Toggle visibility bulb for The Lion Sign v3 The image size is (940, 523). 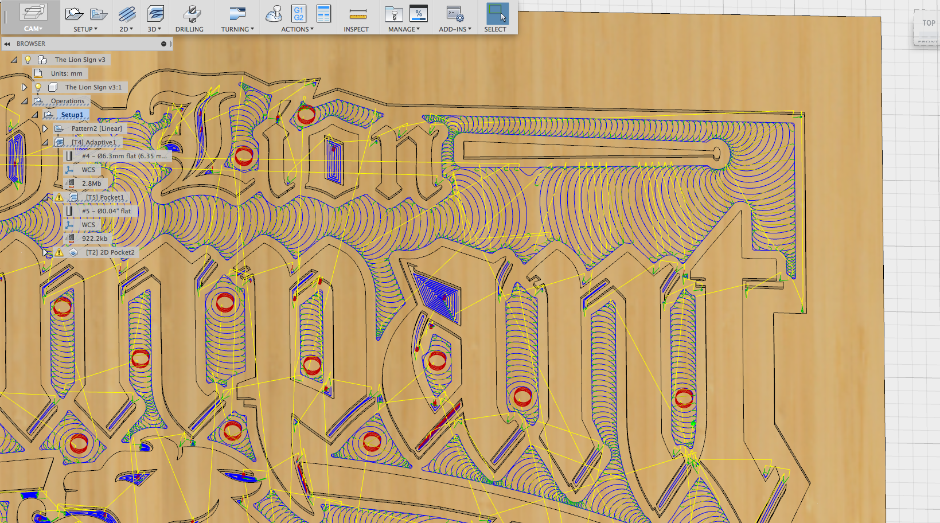[28, 60]
